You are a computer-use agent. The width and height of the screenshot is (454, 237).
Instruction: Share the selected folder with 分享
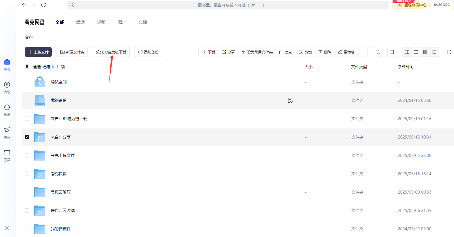click(228, 52)
